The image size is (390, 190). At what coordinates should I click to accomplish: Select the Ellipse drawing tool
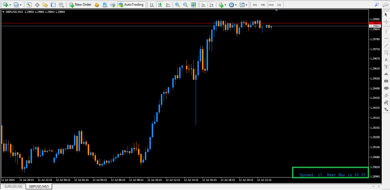click(x=386, y=88)
